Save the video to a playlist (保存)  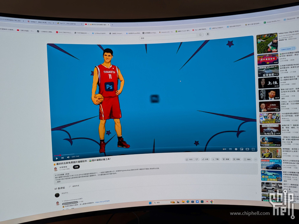[x=247, y=159]
